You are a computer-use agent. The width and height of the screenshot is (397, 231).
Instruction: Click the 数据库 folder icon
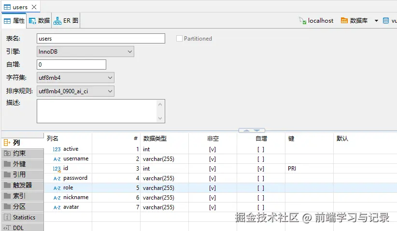344,20
